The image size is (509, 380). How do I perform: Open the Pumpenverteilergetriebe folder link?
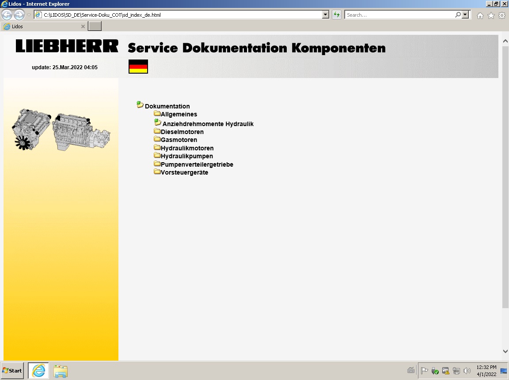tap(197, 164)
